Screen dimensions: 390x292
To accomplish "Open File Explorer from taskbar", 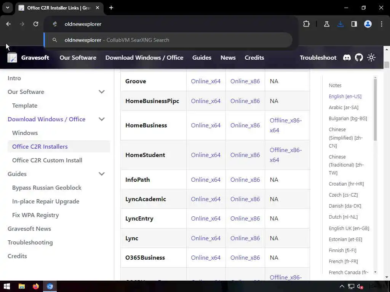I will (x=22, y=287).
